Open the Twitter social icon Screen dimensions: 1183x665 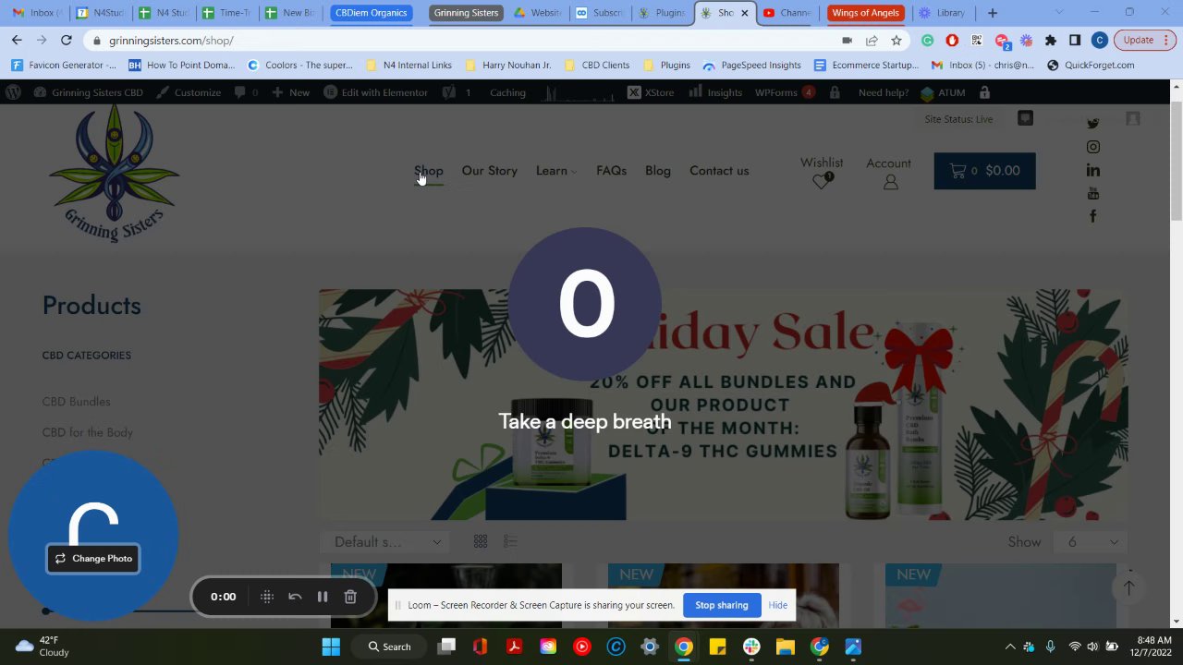[x=1093, y=124]
